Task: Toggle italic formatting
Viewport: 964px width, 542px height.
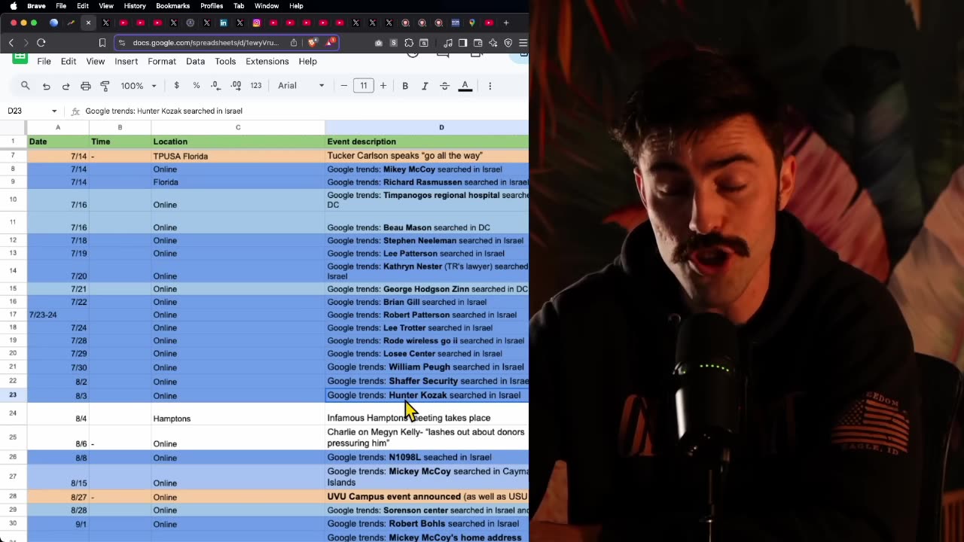Action: (x=425, y=86)
